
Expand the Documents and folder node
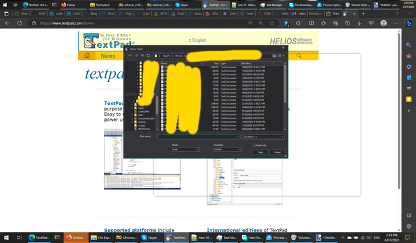click(x=132, y=118)
